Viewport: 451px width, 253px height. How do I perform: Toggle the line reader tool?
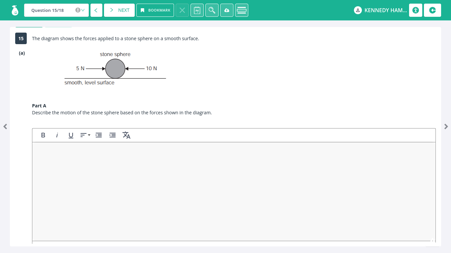tap(242, 10)
